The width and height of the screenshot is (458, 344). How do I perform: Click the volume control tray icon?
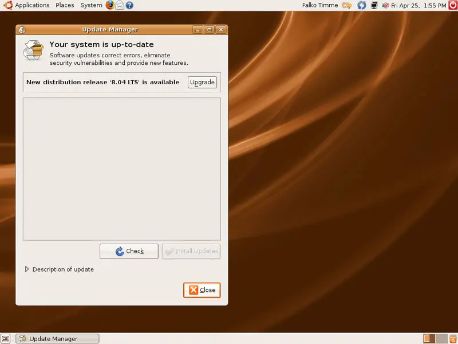click(385, 5)
